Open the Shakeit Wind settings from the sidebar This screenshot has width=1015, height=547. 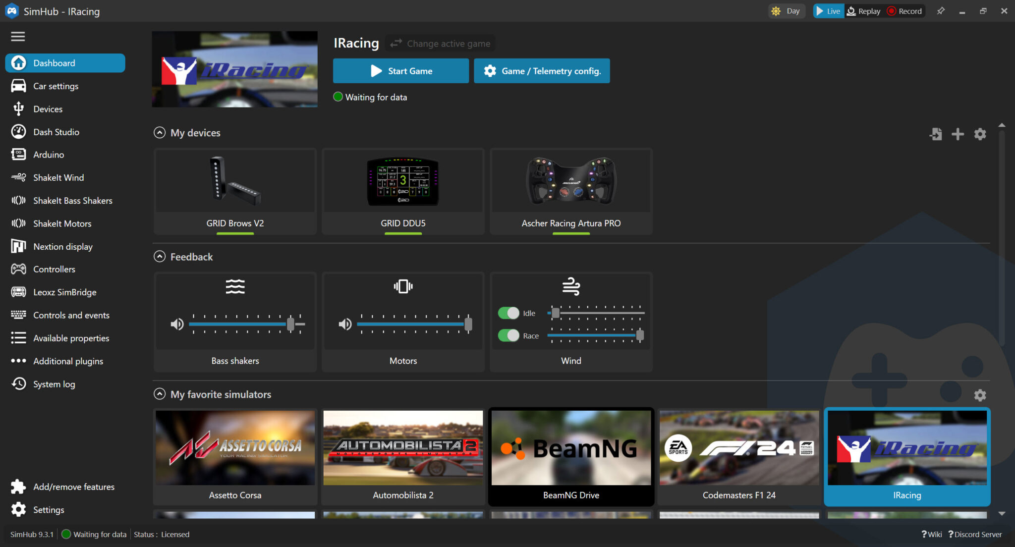(x=58, y=177)
